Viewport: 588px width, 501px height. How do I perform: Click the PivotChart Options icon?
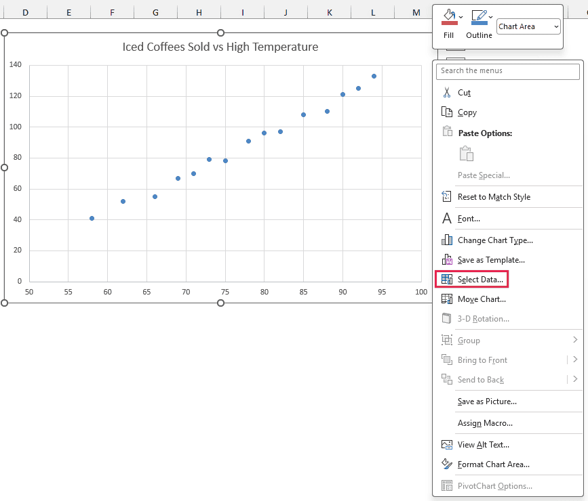tap(447, 485)
